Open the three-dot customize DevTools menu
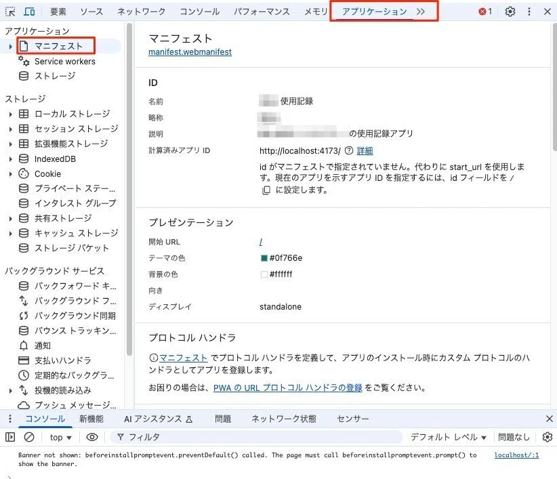Viewport: 557px width, 479px height. coord(529,12)
